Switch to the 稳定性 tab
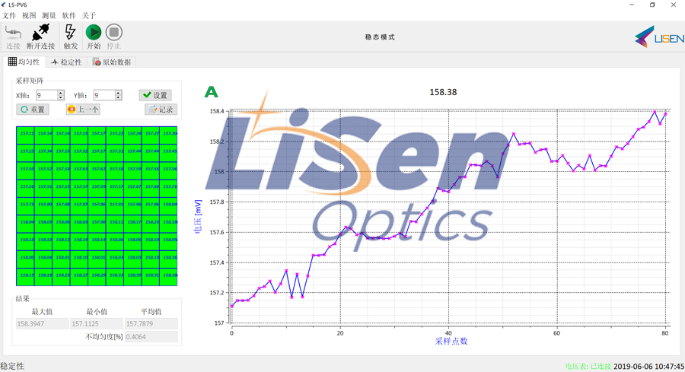 click(x=66, y=62)
